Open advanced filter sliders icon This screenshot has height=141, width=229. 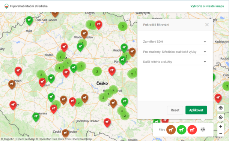203,129
